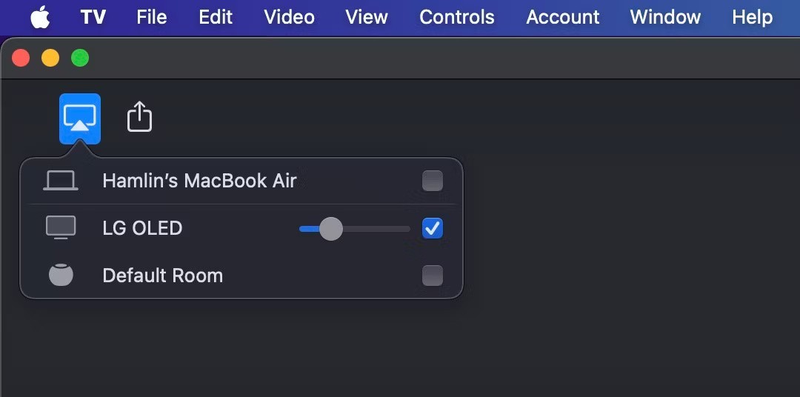Screen dimensions: 800x397
Task: Choose the Default Room speaker label
Action: click(x=162, y=276)
